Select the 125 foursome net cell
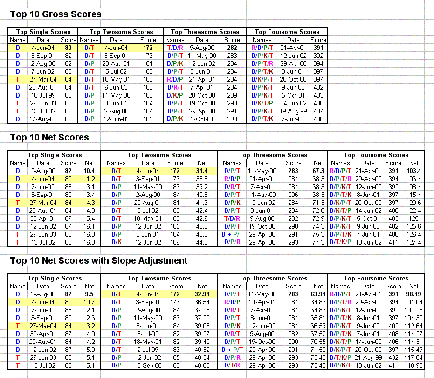The image size is (434, 378). pos(413,219)
